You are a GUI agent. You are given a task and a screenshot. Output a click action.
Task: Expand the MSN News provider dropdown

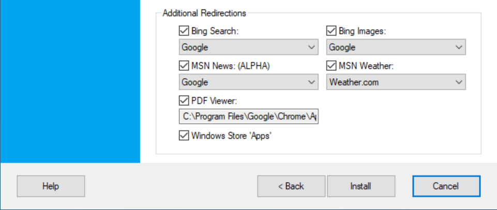tap(248, 82)
